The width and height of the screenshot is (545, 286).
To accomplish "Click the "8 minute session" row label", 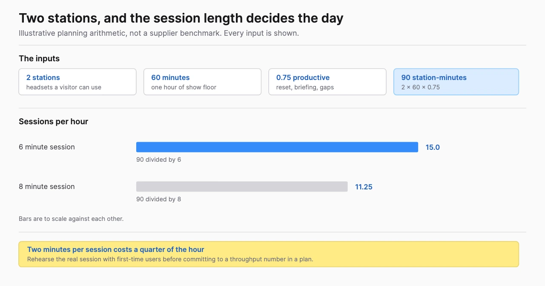I will (x=47, y=186).
